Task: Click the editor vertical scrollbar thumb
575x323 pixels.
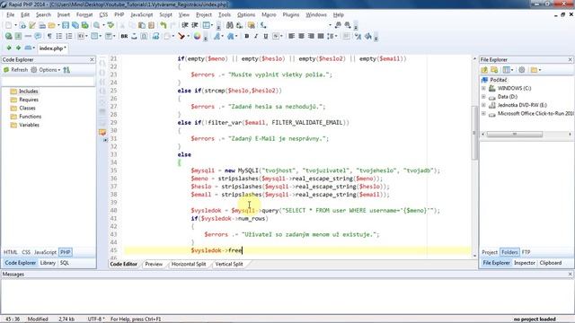Action: click(x=474, y=133)
